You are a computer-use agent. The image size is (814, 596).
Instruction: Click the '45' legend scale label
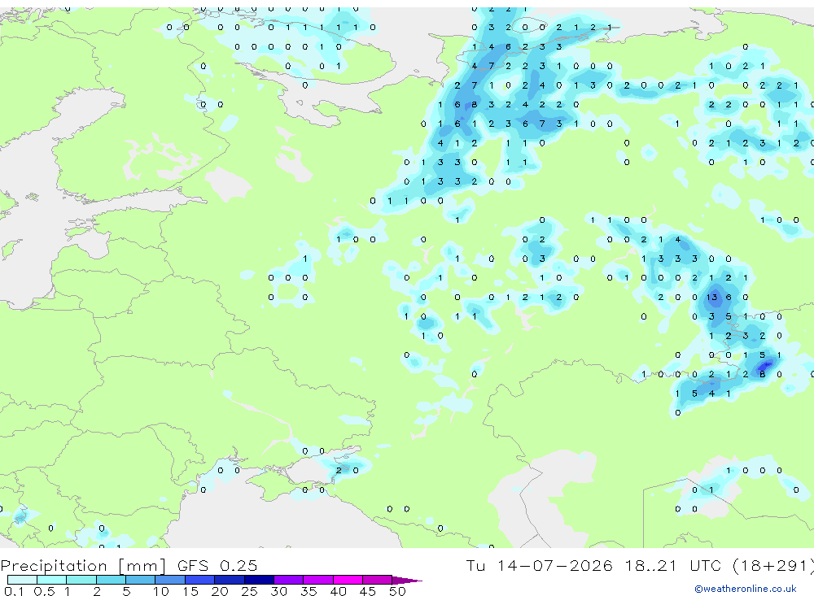pos(368,591)
